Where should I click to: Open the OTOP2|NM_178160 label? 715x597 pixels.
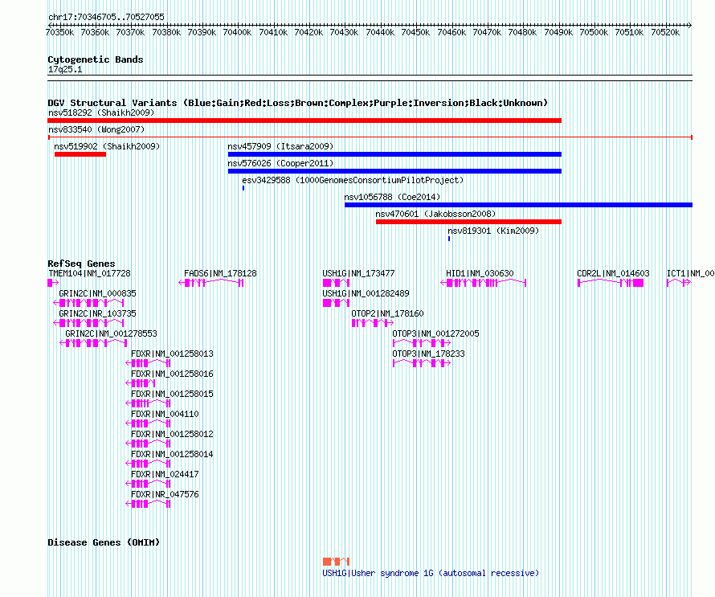[x=387, y=313]
